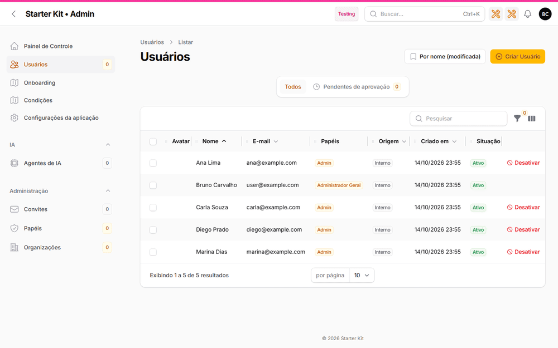The height and width of the screenshot is (348, 558).
Task: Select the Carla Souza row checkbox
Action: (153, 208)
